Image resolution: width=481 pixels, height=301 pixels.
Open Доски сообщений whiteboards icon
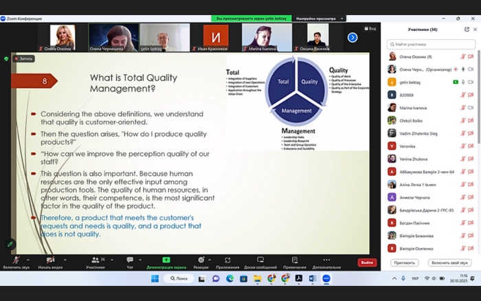point(260,260)
